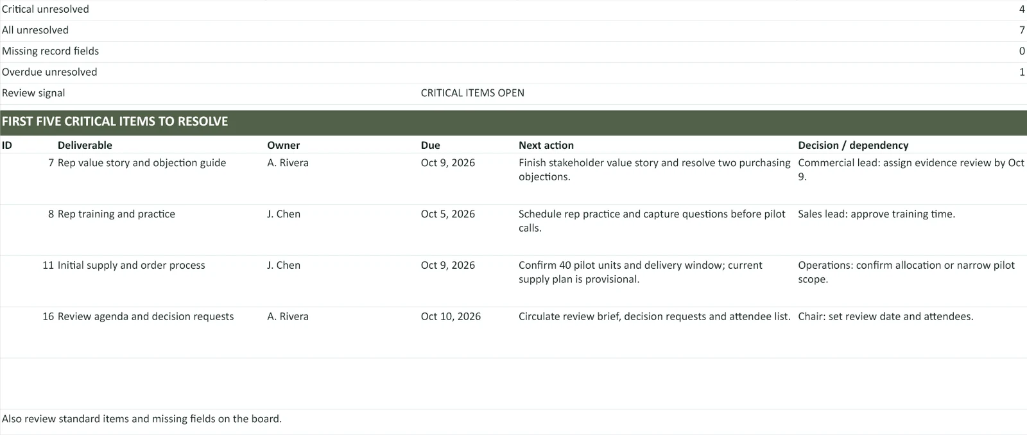This screenshot has width=1027, height=435.
Task: Select the 'Critical unresolved' label cell
Action: click(x=46, y=9)
